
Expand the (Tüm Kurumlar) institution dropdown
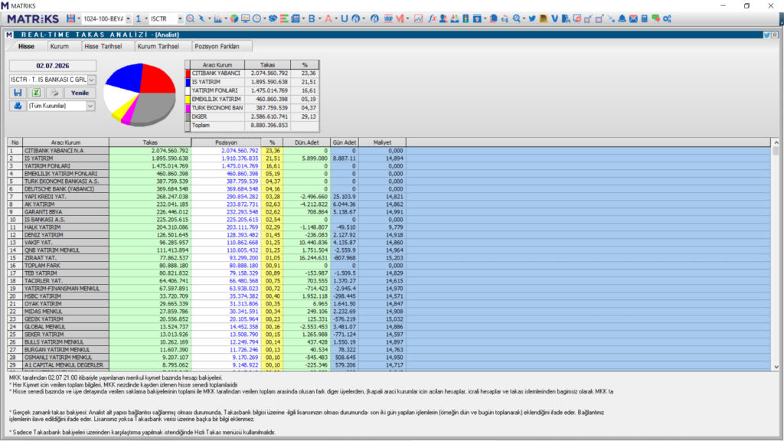(90, 106)
